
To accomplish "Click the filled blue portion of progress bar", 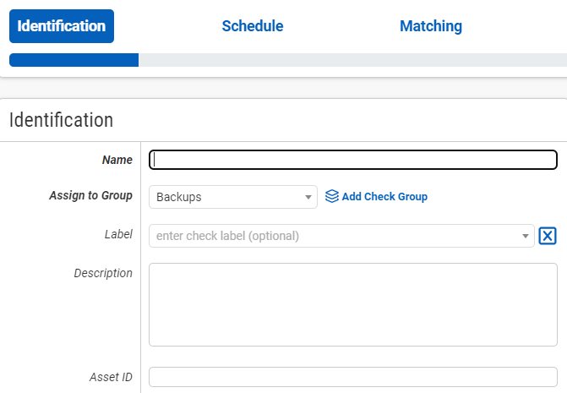I will pos(74,60).
